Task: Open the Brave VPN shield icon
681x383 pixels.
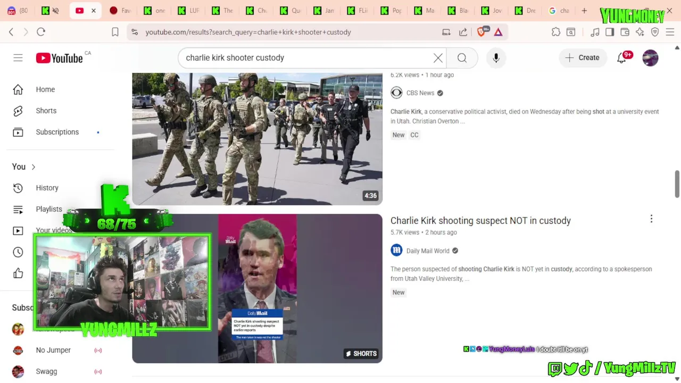Action: pyautogui.click(x=655, y=32)
